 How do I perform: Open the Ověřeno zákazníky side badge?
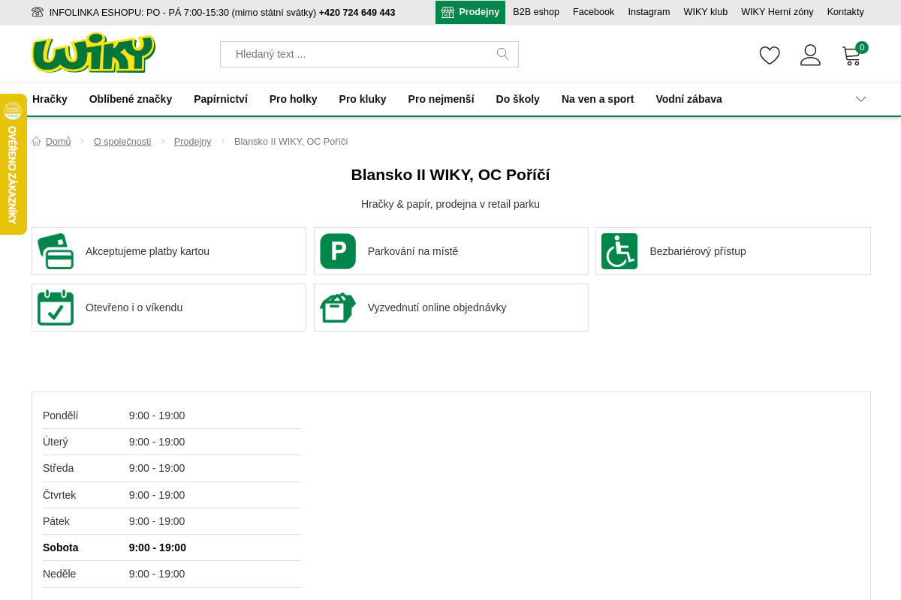13,164
